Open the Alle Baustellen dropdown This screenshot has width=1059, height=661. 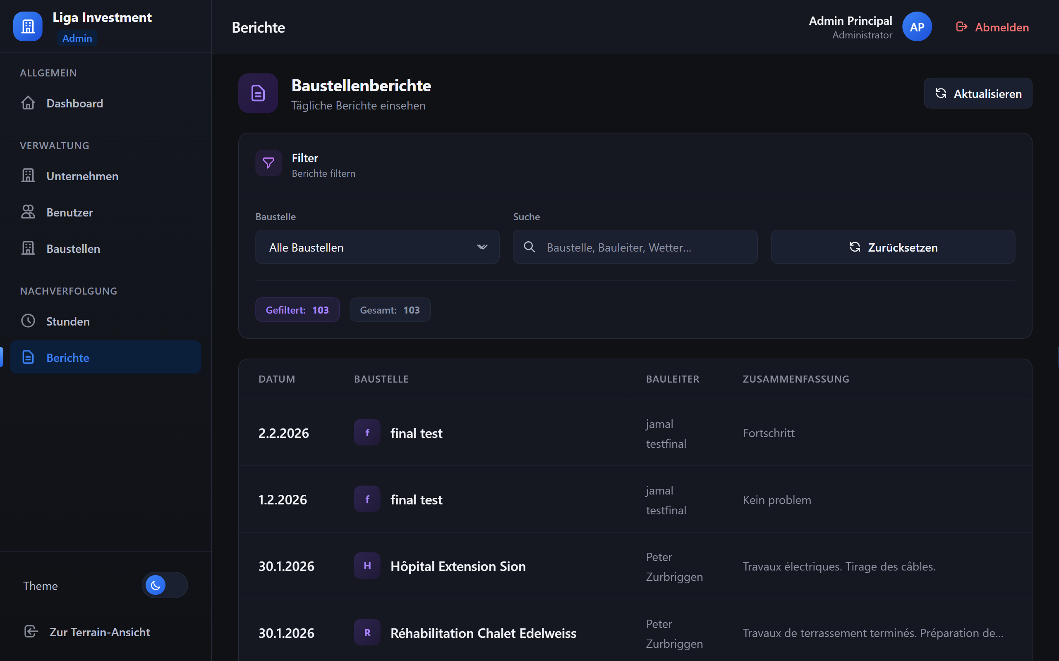coord(376,247)
